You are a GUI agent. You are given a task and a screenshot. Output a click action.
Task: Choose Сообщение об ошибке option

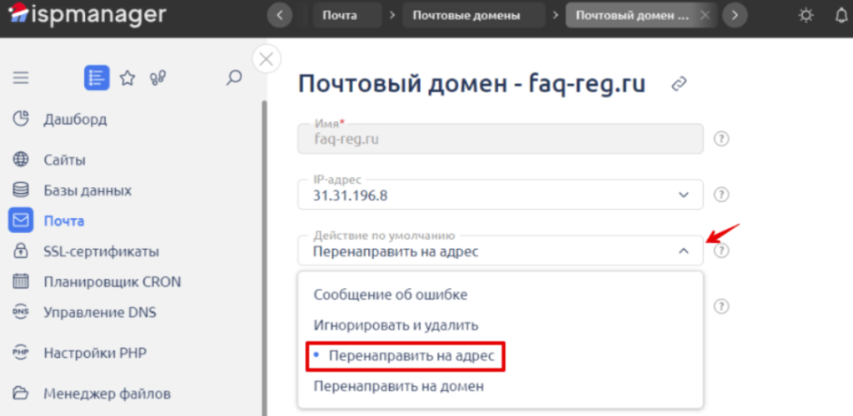pyautogui.click(x=390, y=295)
